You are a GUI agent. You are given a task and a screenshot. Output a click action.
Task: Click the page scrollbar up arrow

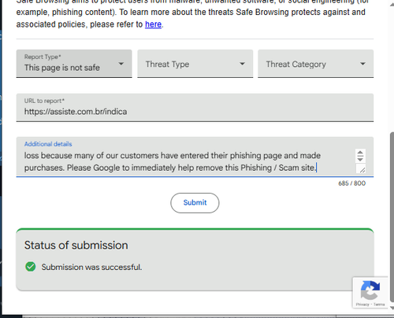pyautogui.click(x=392, y=5)
